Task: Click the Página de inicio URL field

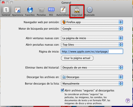Action: pos(92,52)
